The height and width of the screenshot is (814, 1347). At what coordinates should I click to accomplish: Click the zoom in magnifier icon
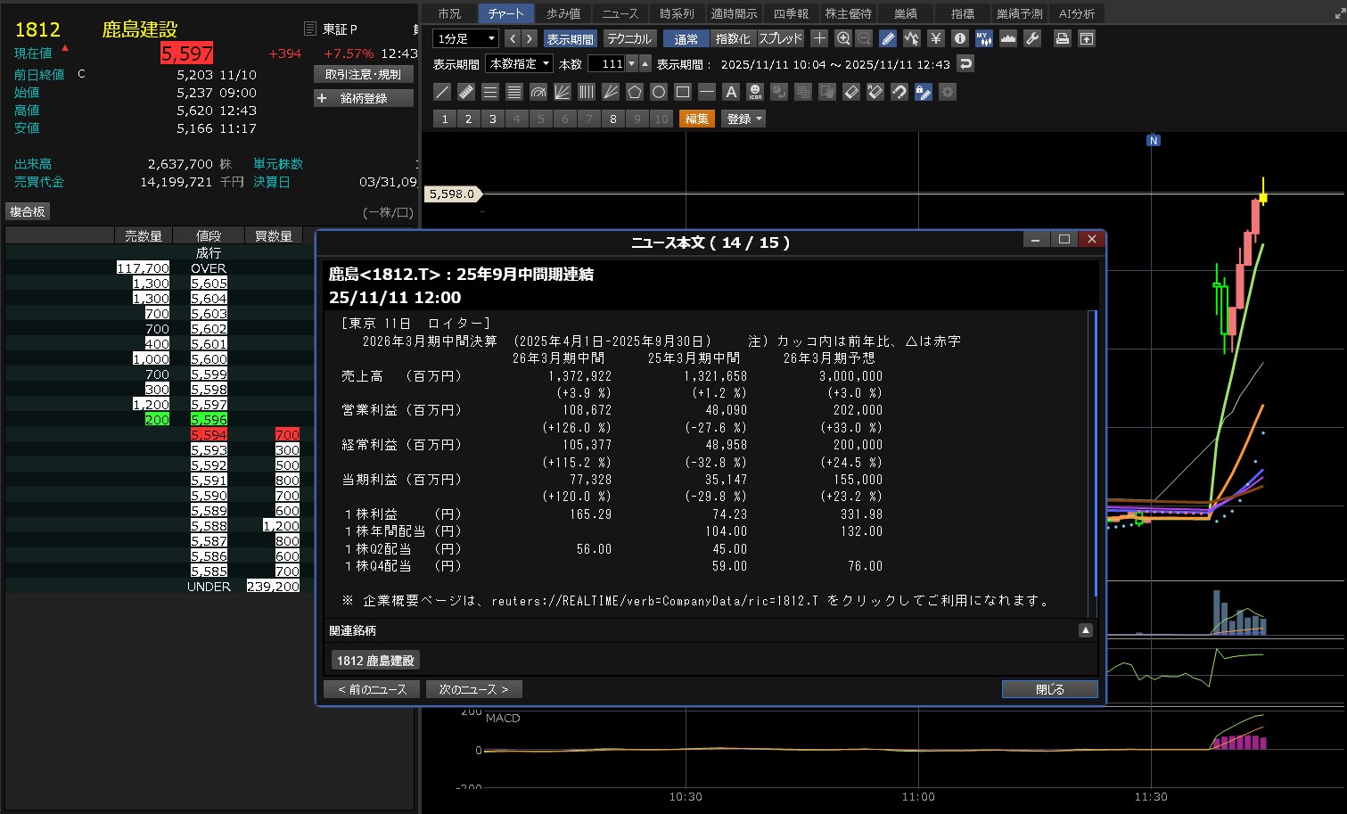pyautogui.click(x=843, y=38)
